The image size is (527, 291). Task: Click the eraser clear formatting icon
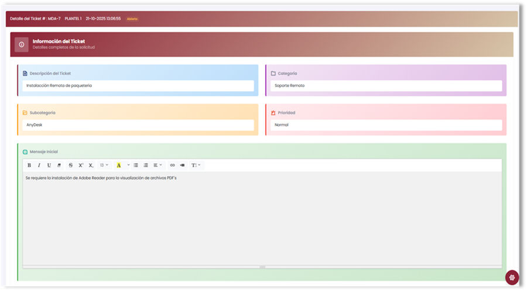tap(59, 165)
